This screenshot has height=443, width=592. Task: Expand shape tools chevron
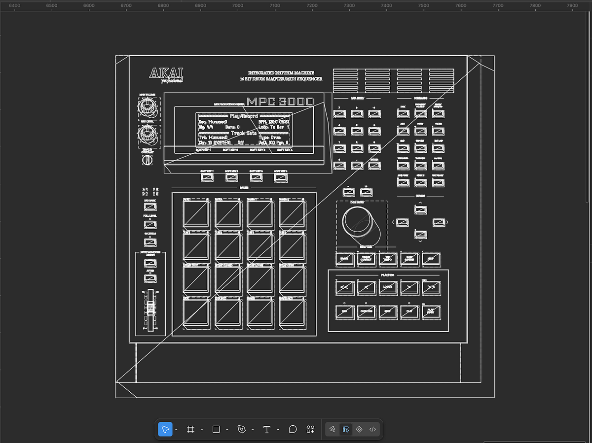[x=227, y=430]
